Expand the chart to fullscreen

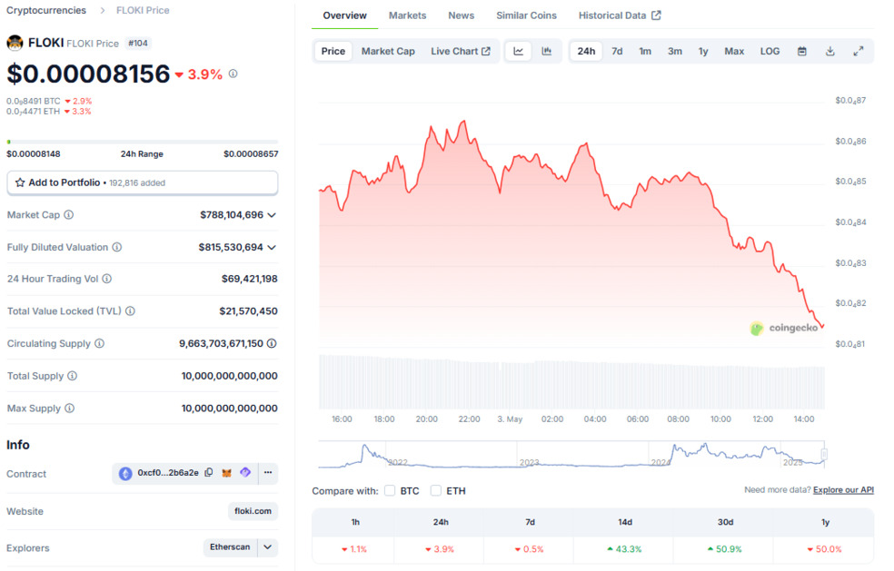[858, 51]
